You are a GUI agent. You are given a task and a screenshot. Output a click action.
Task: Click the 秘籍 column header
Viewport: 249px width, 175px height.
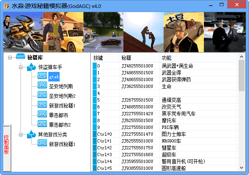(x=139, y=58)
